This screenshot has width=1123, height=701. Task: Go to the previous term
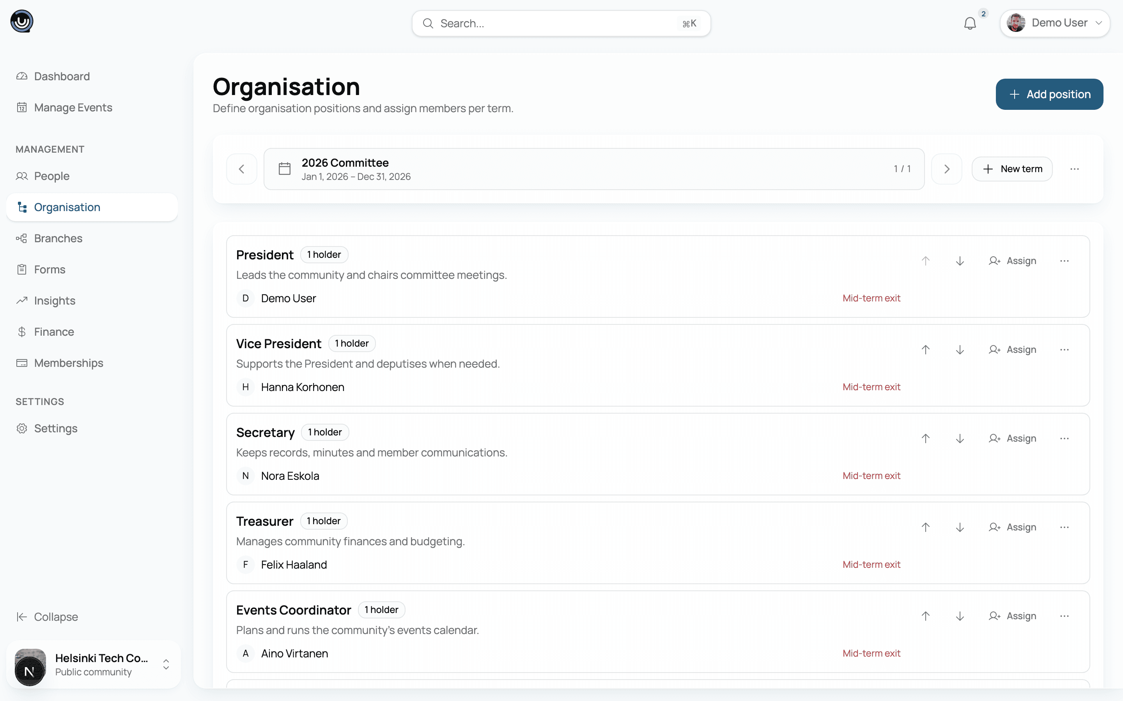(x=241, y=169)
